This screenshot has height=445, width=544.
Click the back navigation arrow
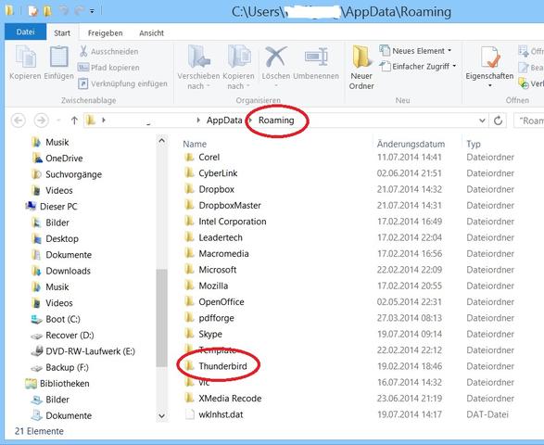pyautogui.click(x=19, y=121)
